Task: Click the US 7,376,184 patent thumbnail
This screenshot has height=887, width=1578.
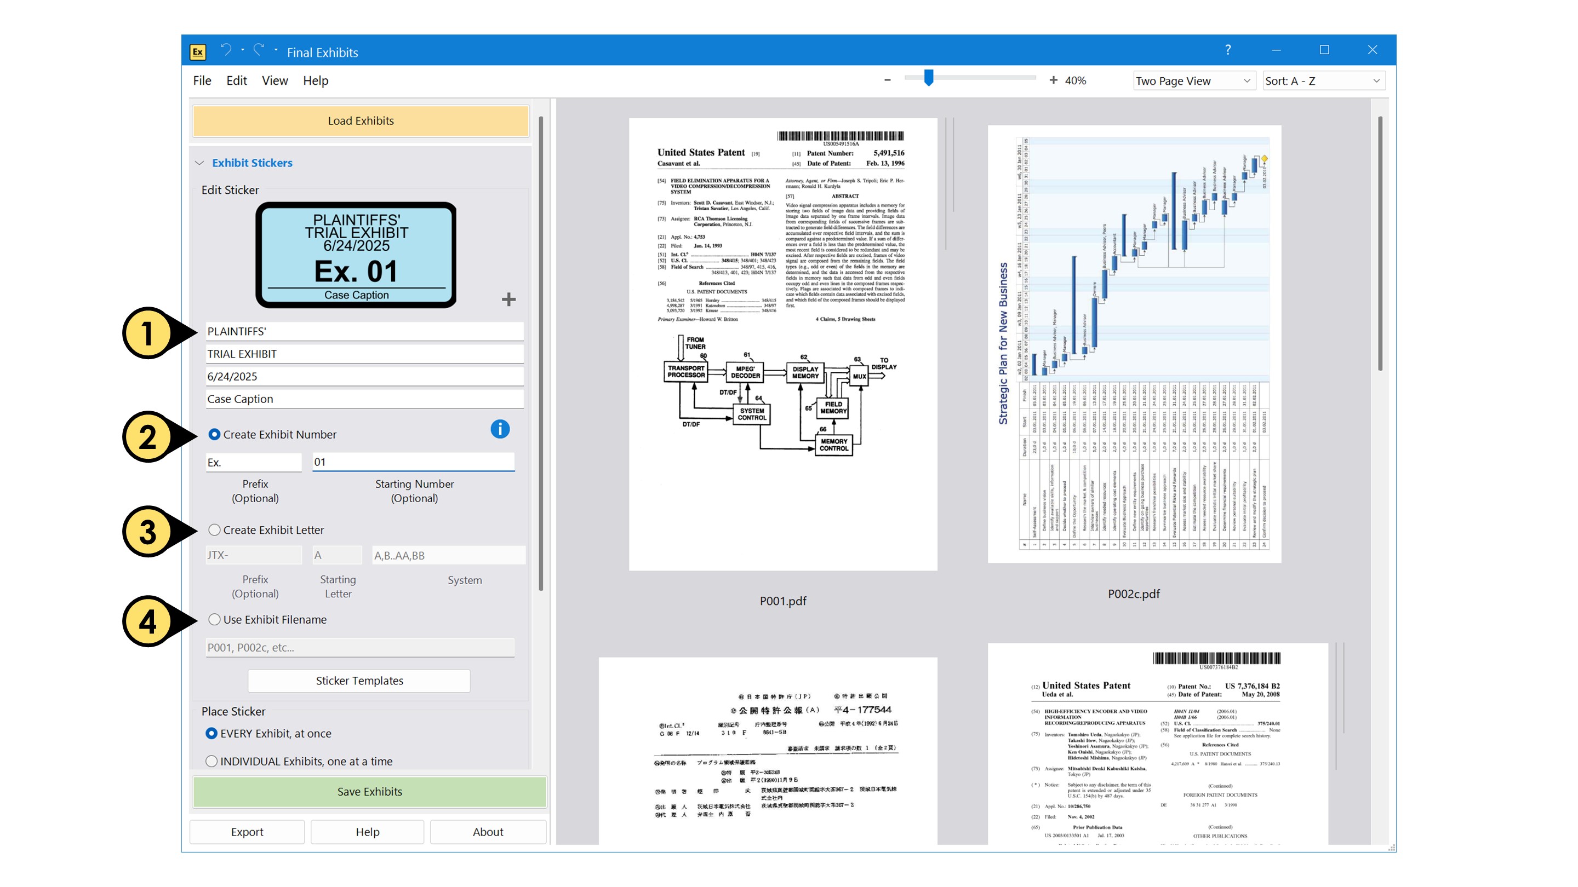Action: [1158, 743]
